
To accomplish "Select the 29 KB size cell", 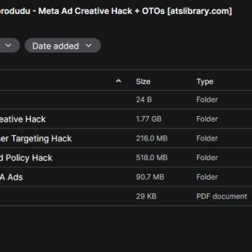I will tap(146, 196).
